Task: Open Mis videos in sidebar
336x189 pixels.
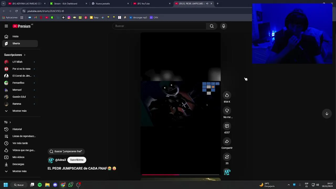Action: pyautogui.click(x=20, y=157)
